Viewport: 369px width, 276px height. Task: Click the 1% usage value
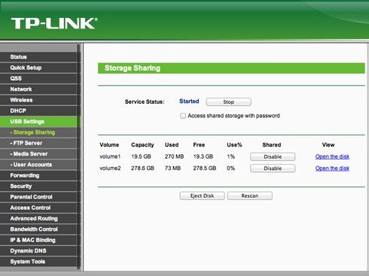[230, 156]
